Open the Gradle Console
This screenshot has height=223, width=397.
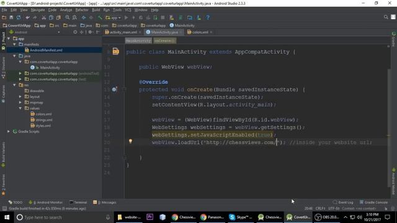click(373, 203)
